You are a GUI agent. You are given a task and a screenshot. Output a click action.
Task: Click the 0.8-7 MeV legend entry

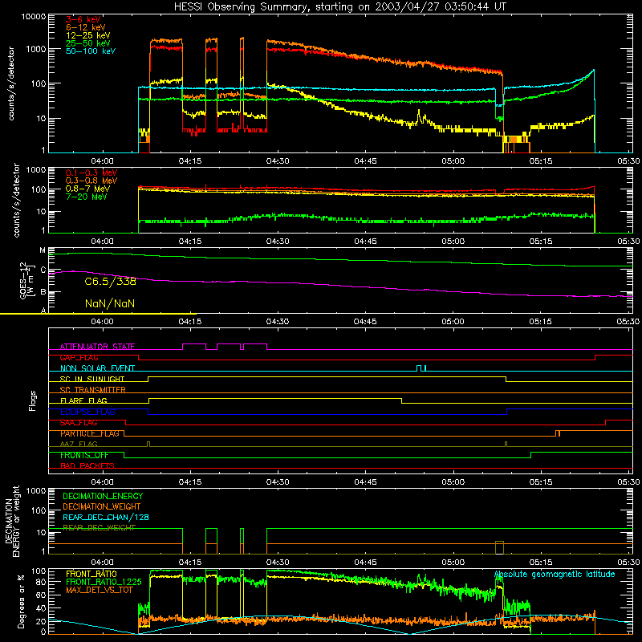pyautogui.click(x=88, y=189)
